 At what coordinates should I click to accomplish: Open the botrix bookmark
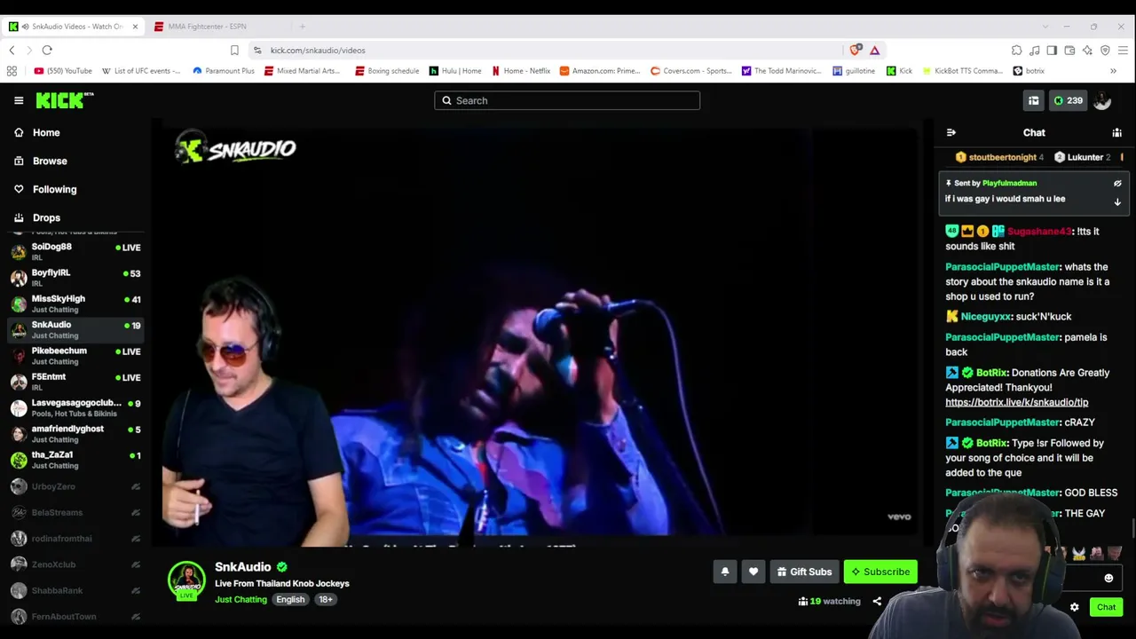coord(1029,71)
